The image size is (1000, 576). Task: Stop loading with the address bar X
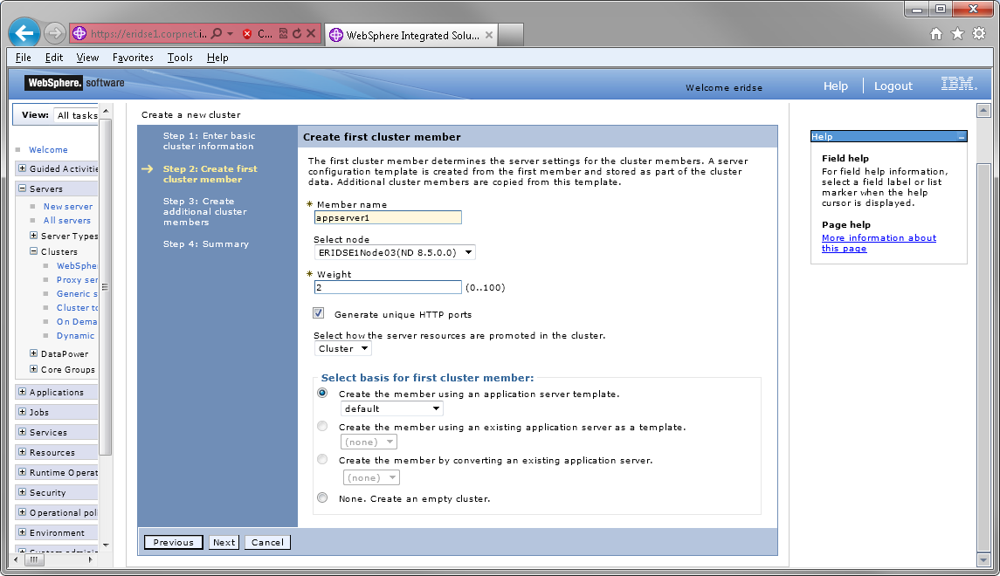[x=311, y=34]
